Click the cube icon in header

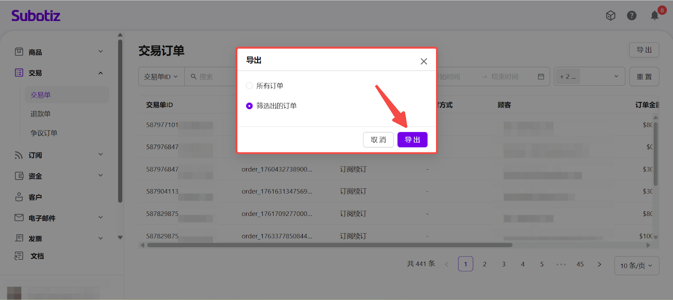coord(610,16)
